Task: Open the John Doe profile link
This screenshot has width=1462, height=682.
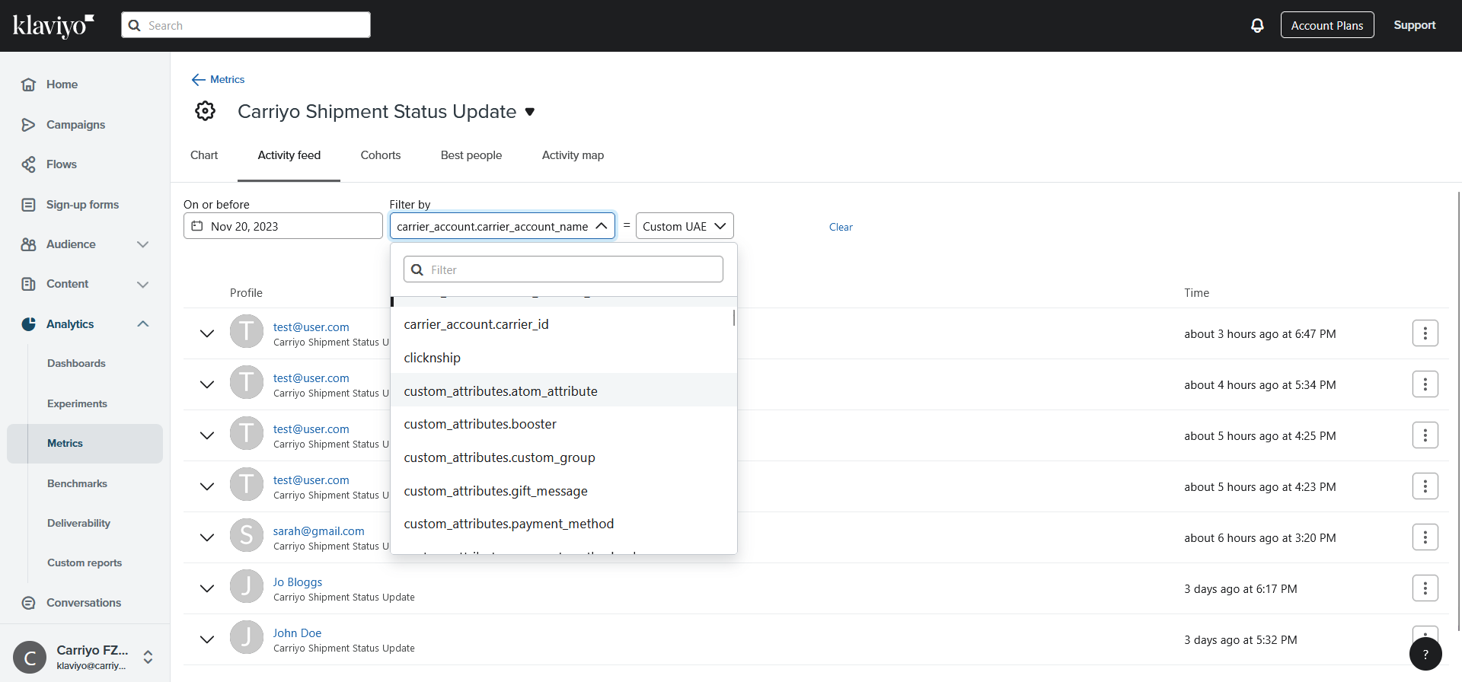Action: [x=297, y=633]
